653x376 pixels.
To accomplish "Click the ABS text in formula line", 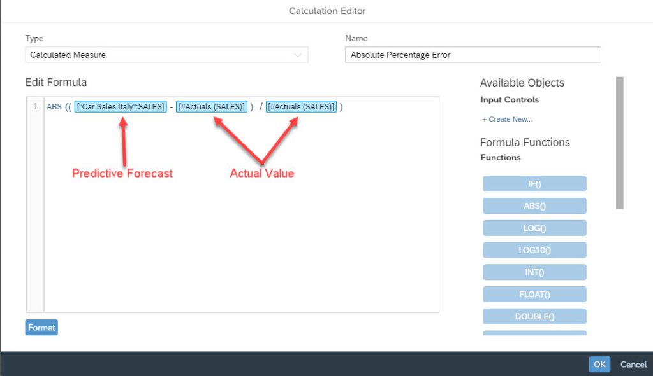I will point(54,107).
